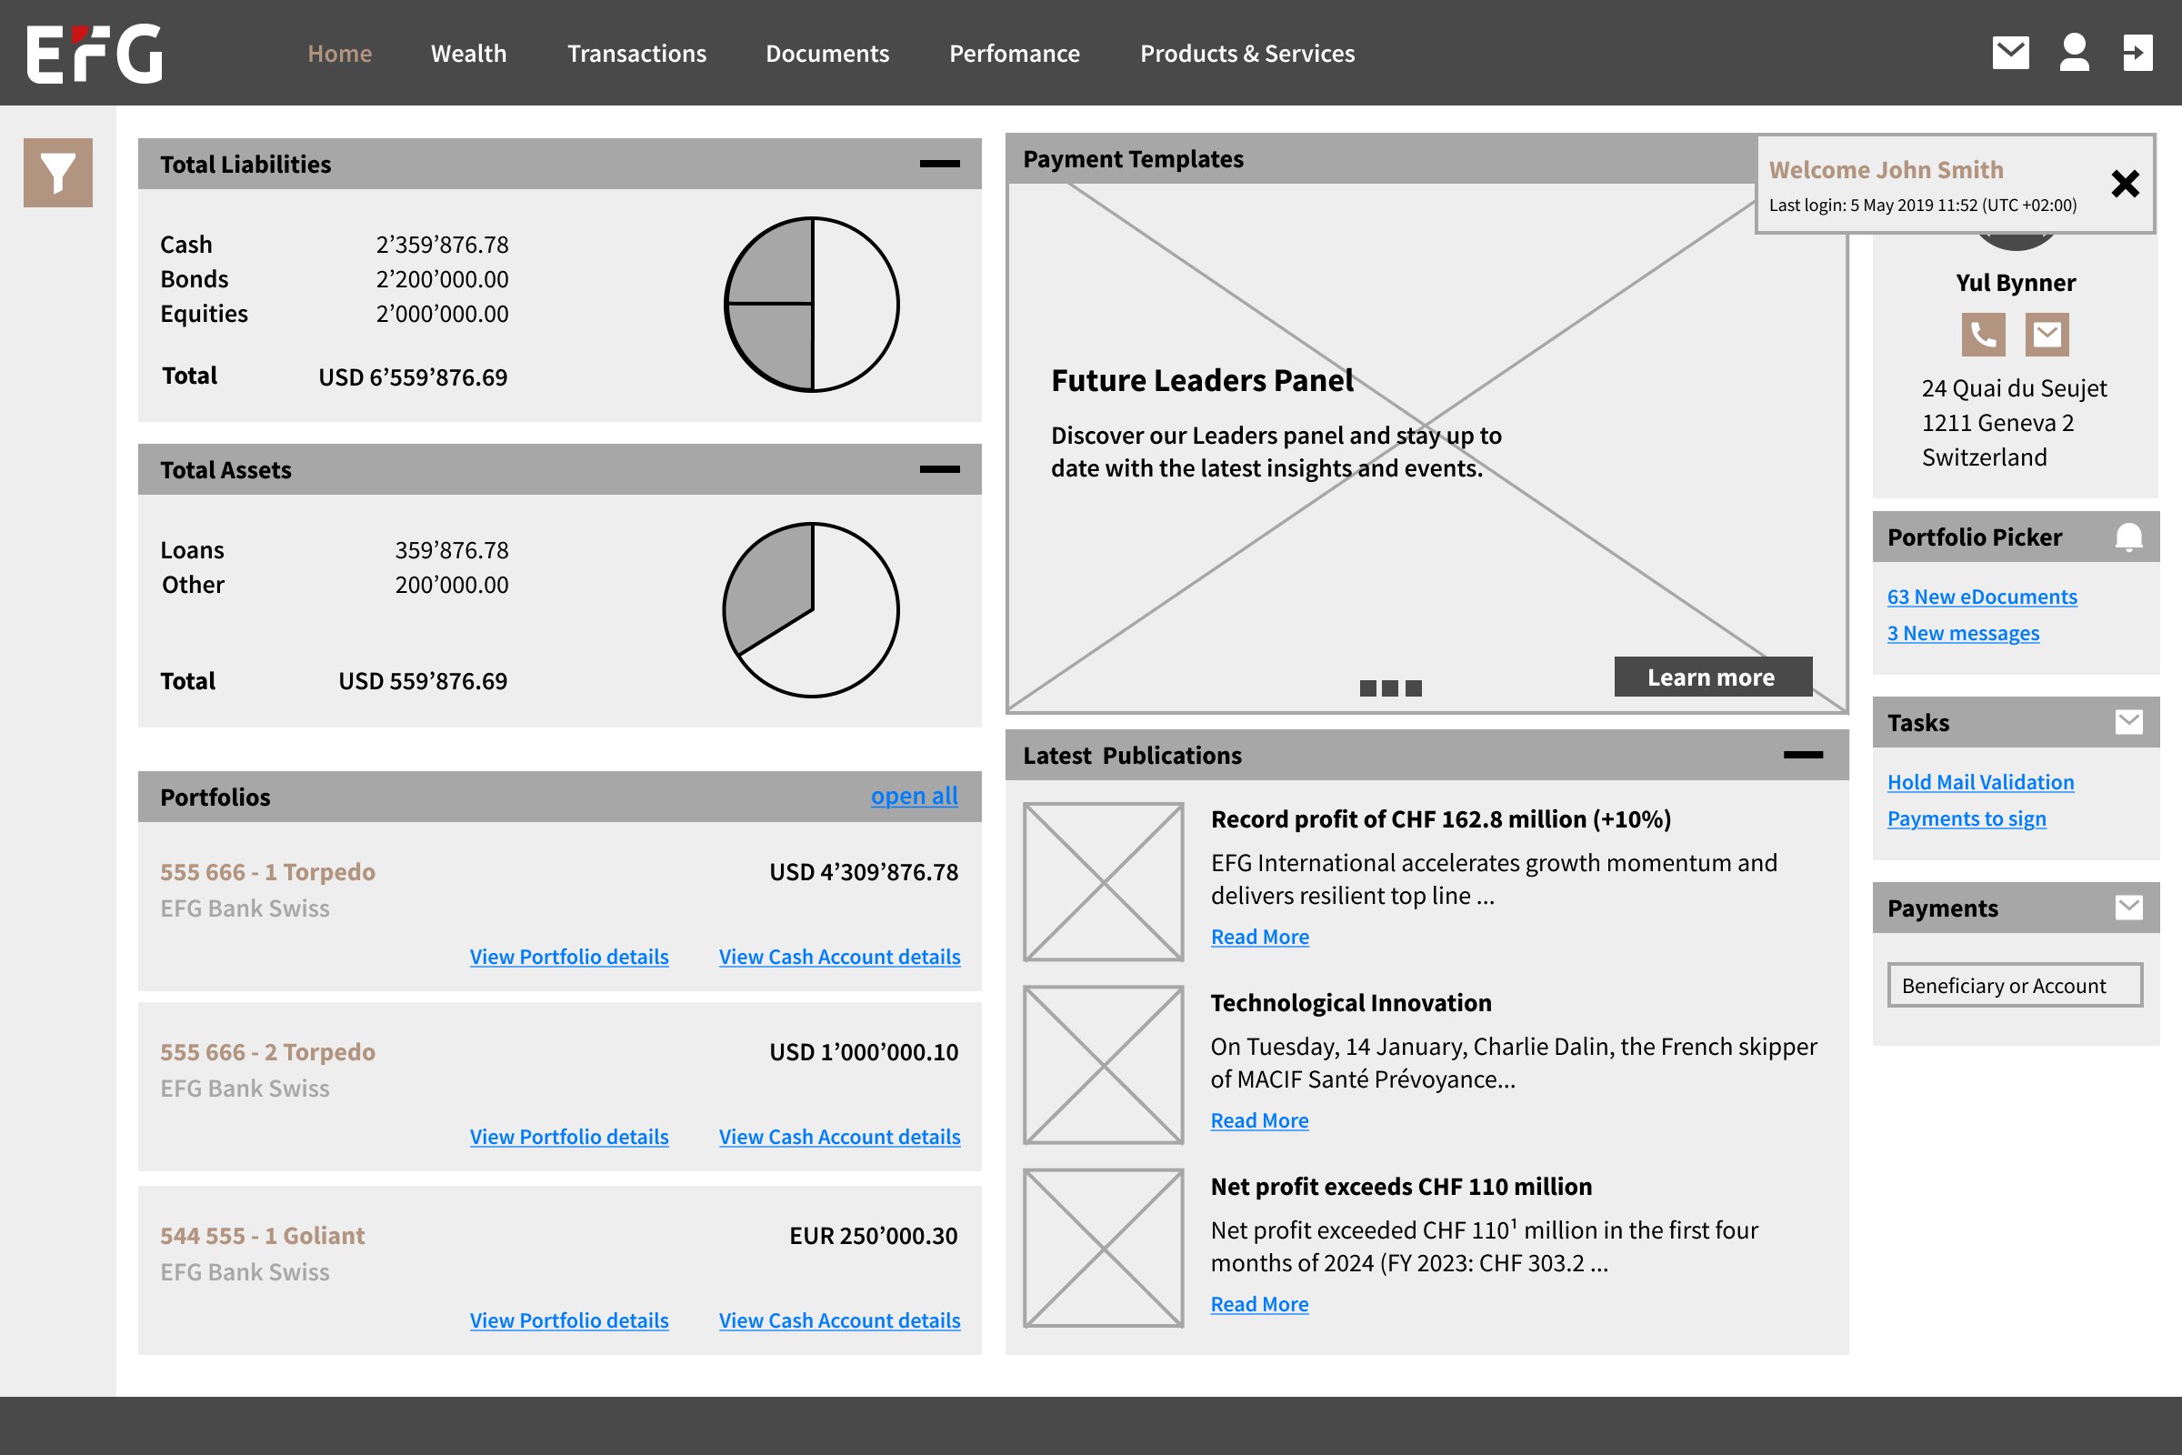Click the bell icon in Portfolio Picker

[x=2128, y=537]
